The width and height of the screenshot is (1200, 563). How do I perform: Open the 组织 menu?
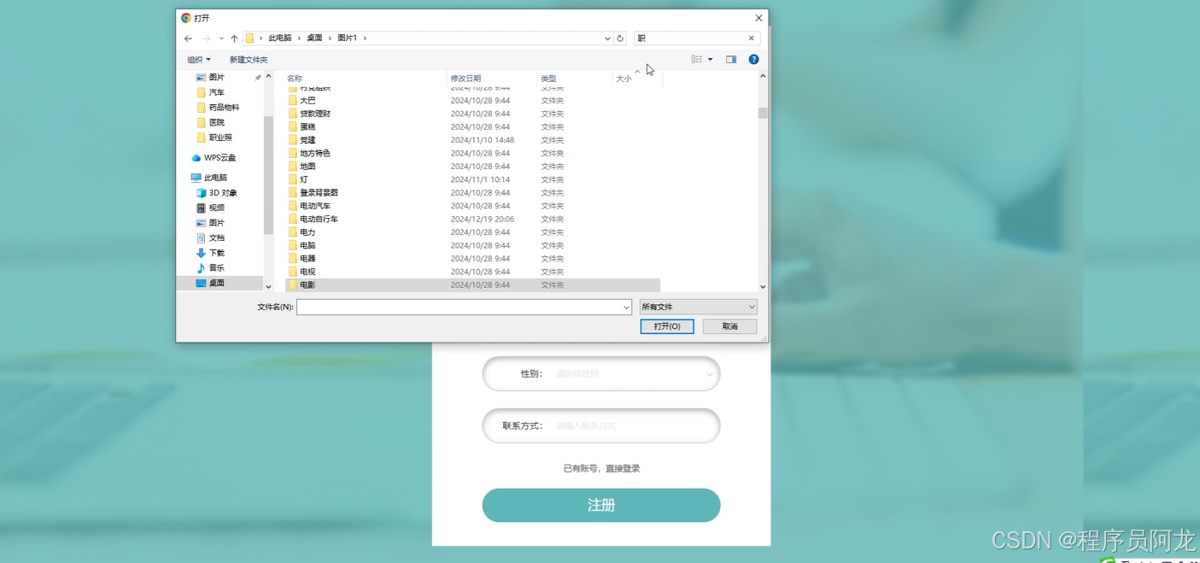pos(198,60)
